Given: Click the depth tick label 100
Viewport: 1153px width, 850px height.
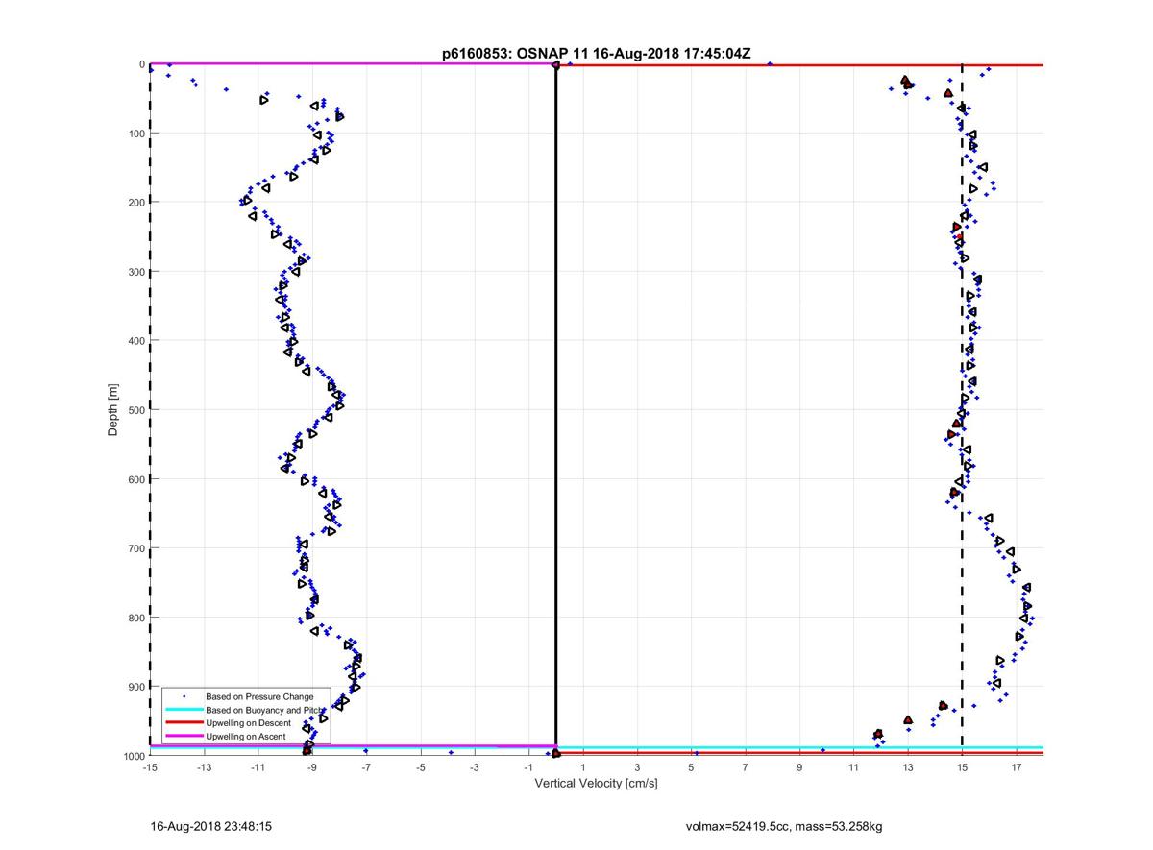Looking at the screenshot, I should pyautogui.click(x=136, y=134).
